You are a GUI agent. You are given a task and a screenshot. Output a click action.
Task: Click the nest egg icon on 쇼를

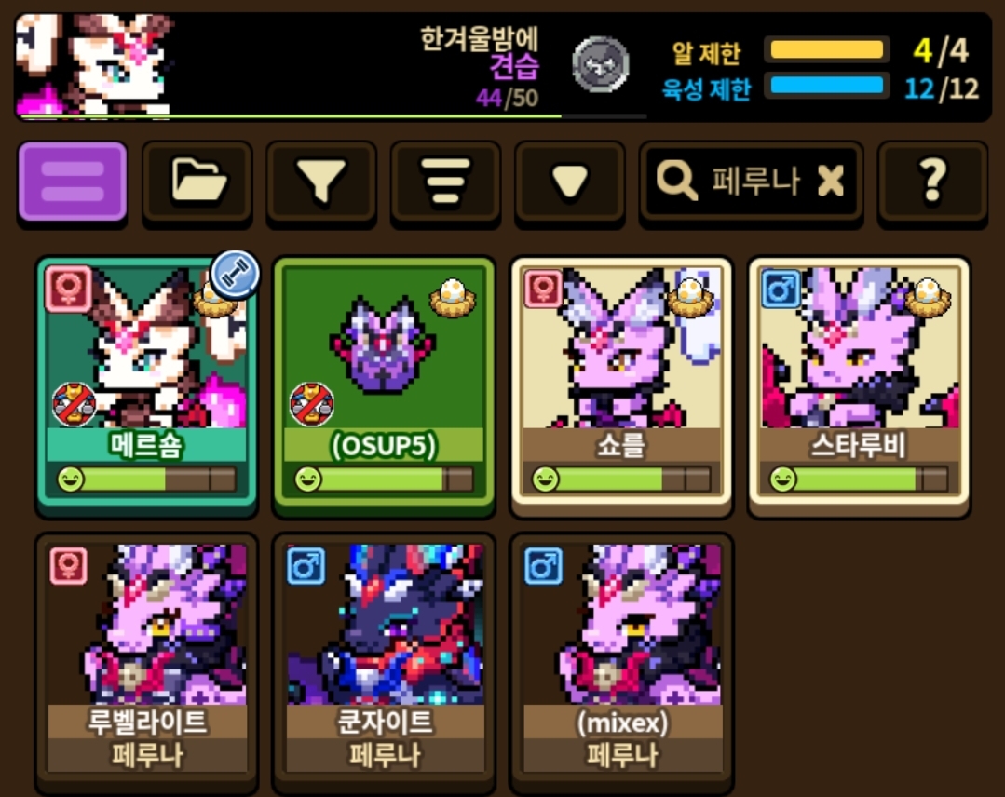(x=690, y=299)
